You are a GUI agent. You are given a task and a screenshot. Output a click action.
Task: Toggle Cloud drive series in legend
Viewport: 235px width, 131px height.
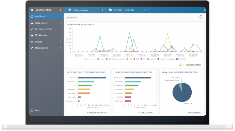tap(90, 59)
